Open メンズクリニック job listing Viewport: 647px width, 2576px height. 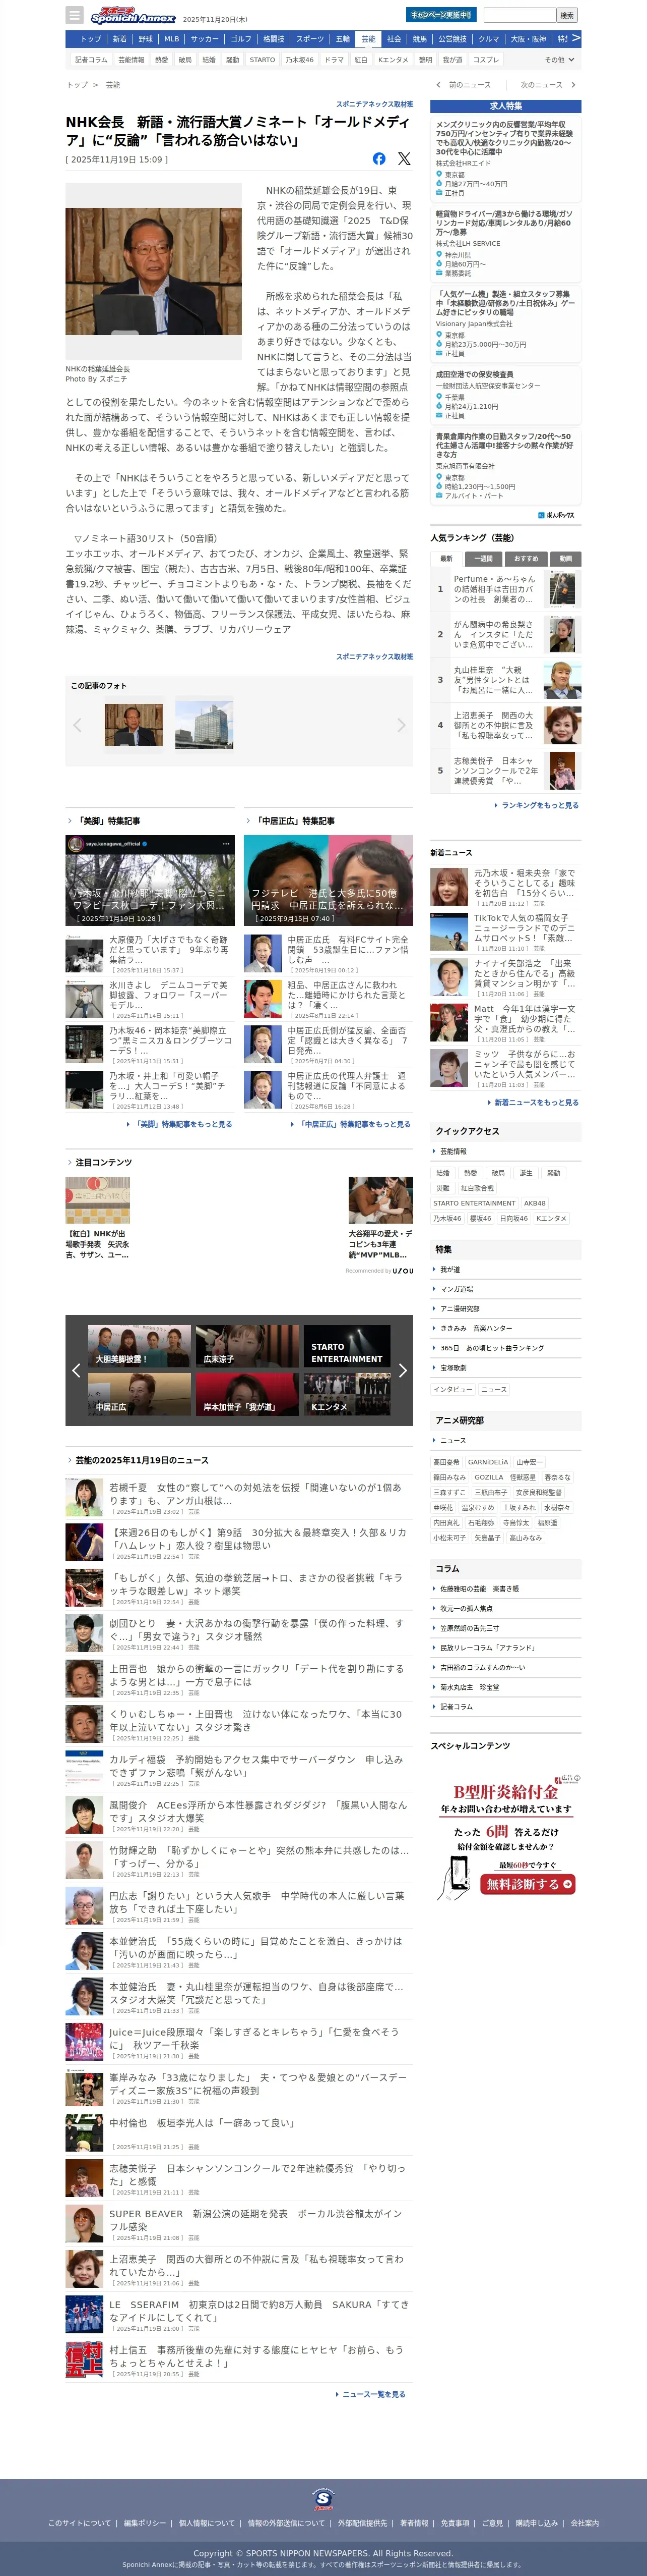click(506, 159)
